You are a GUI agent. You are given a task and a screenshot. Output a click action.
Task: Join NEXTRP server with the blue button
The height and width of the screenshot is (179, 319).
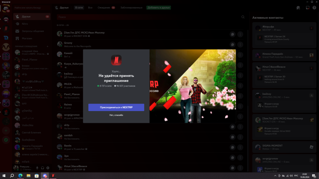coord(116,107)
